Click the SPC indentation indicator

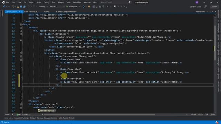[207, 115]
